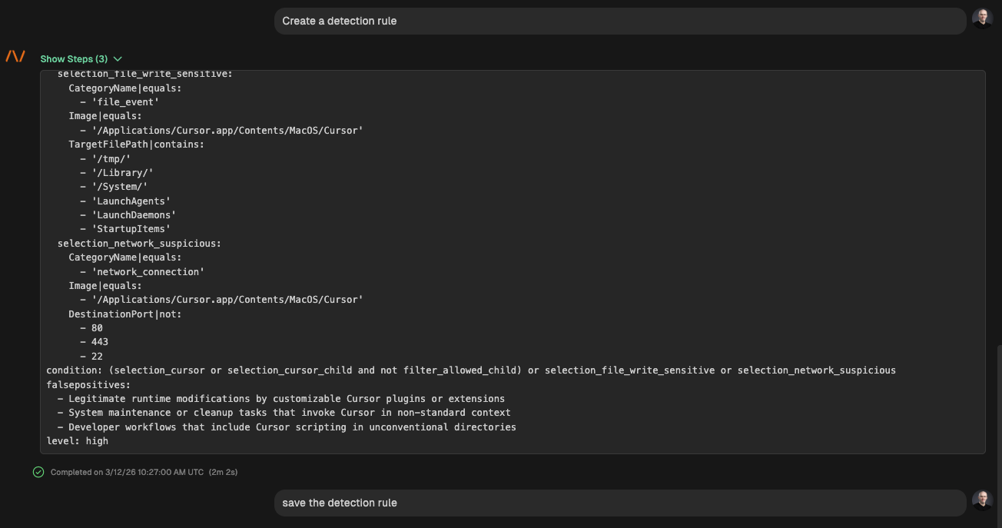Click the 'file_event' value line
Screen dimensions: 1002x528
pos(119,102)
